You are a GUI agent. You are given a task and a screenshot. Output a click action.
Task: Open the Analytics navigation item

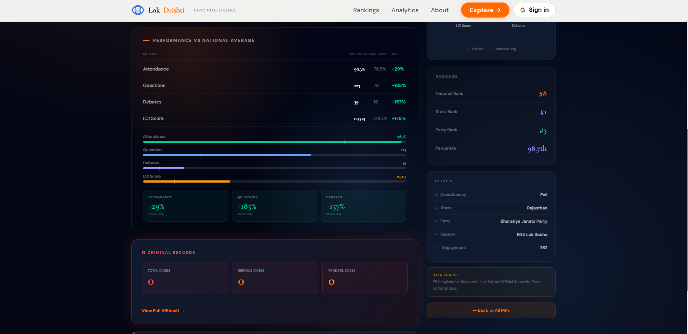click(x=404, y=10)
